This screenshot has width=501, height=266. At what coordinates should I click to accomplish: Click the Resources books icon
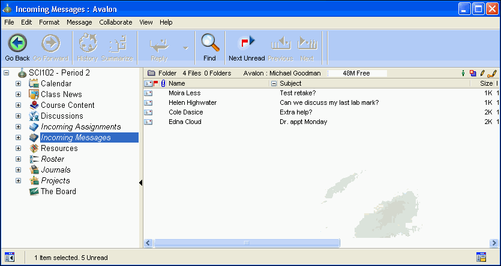tap(34, 148)
